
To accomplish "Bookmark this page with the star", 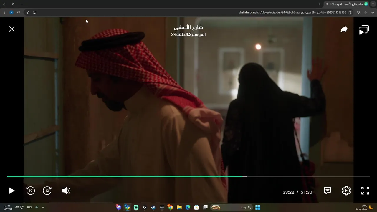I will 28,12.
